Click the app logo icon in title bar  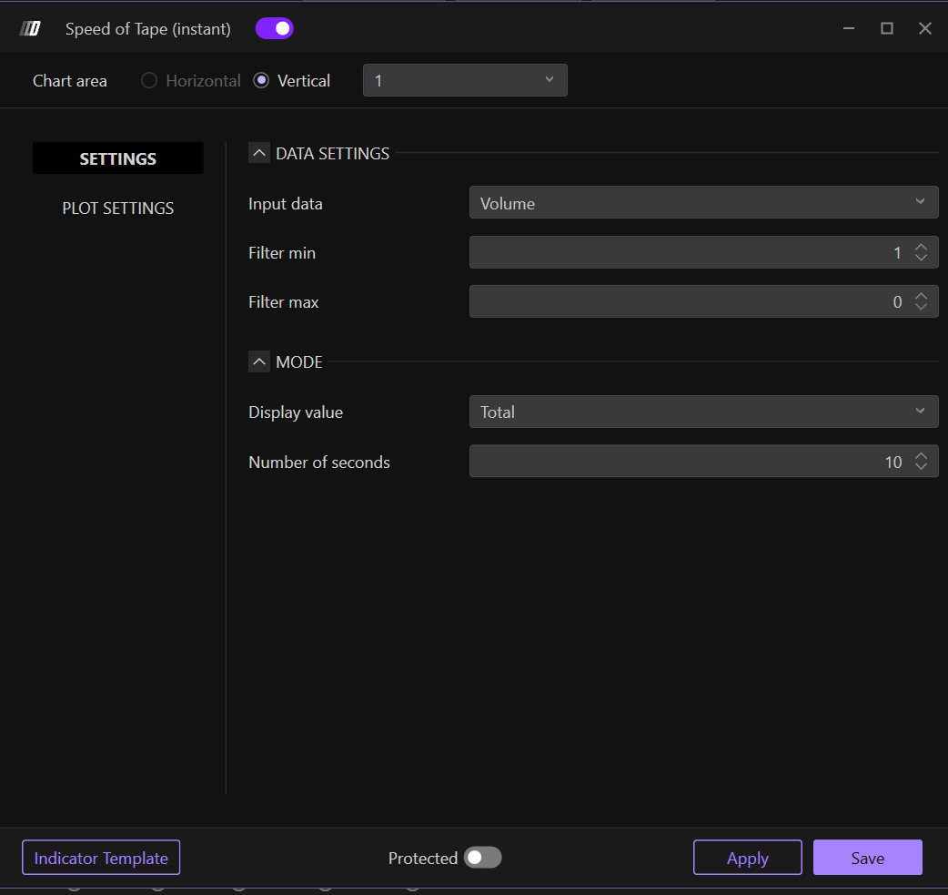(31, 29)
